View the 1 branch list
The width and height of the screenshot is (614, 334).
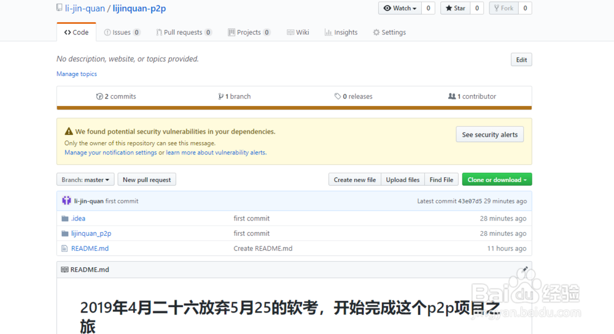(x=234, y=96)
